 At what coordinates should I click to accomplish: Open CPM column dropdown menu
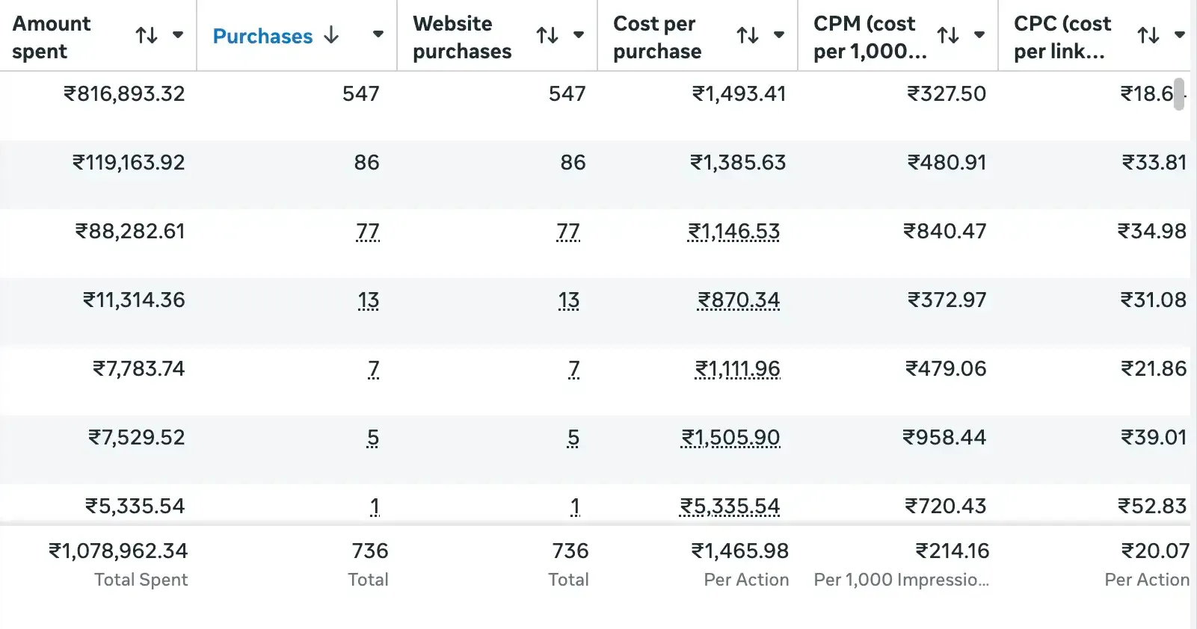click(x=979, y=35)
